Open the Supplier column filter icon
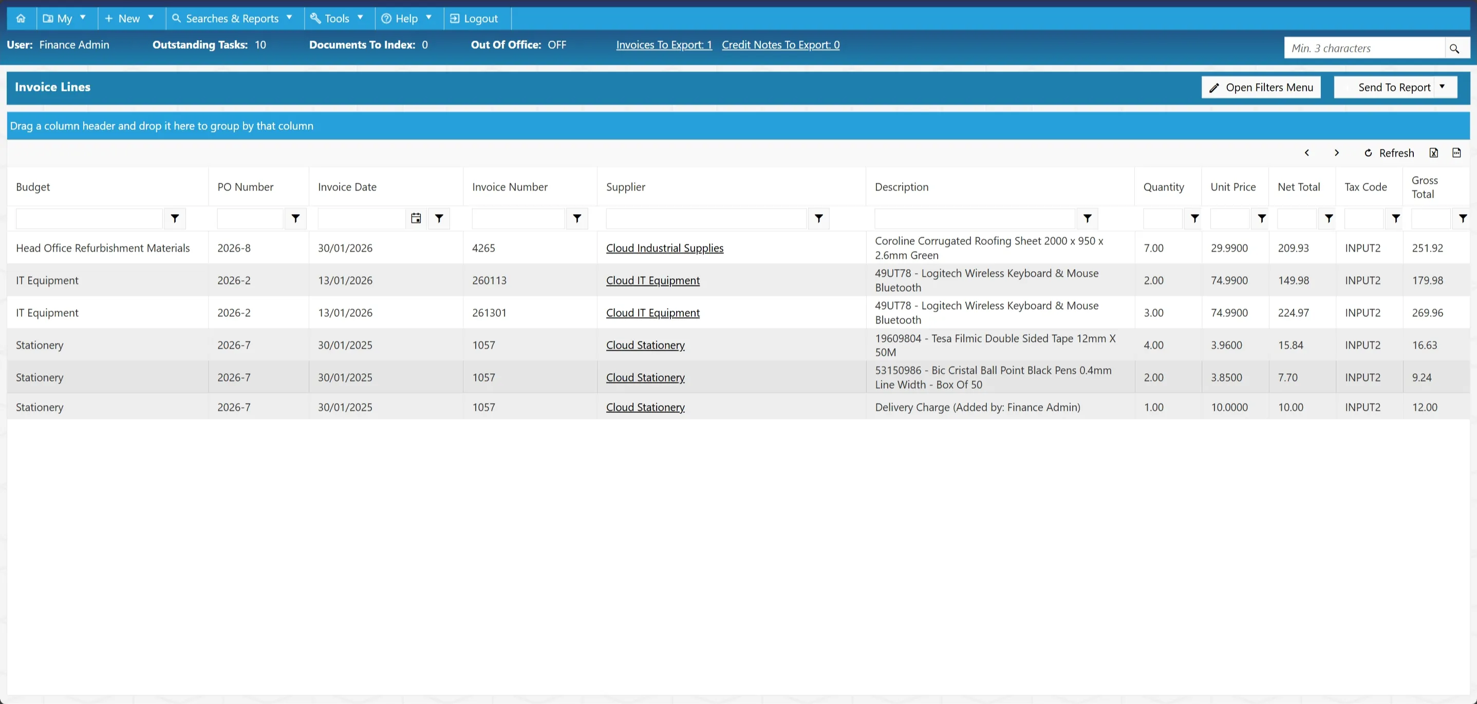The height and width of the screenshot is (704, 1477). [x=819, y=218]
